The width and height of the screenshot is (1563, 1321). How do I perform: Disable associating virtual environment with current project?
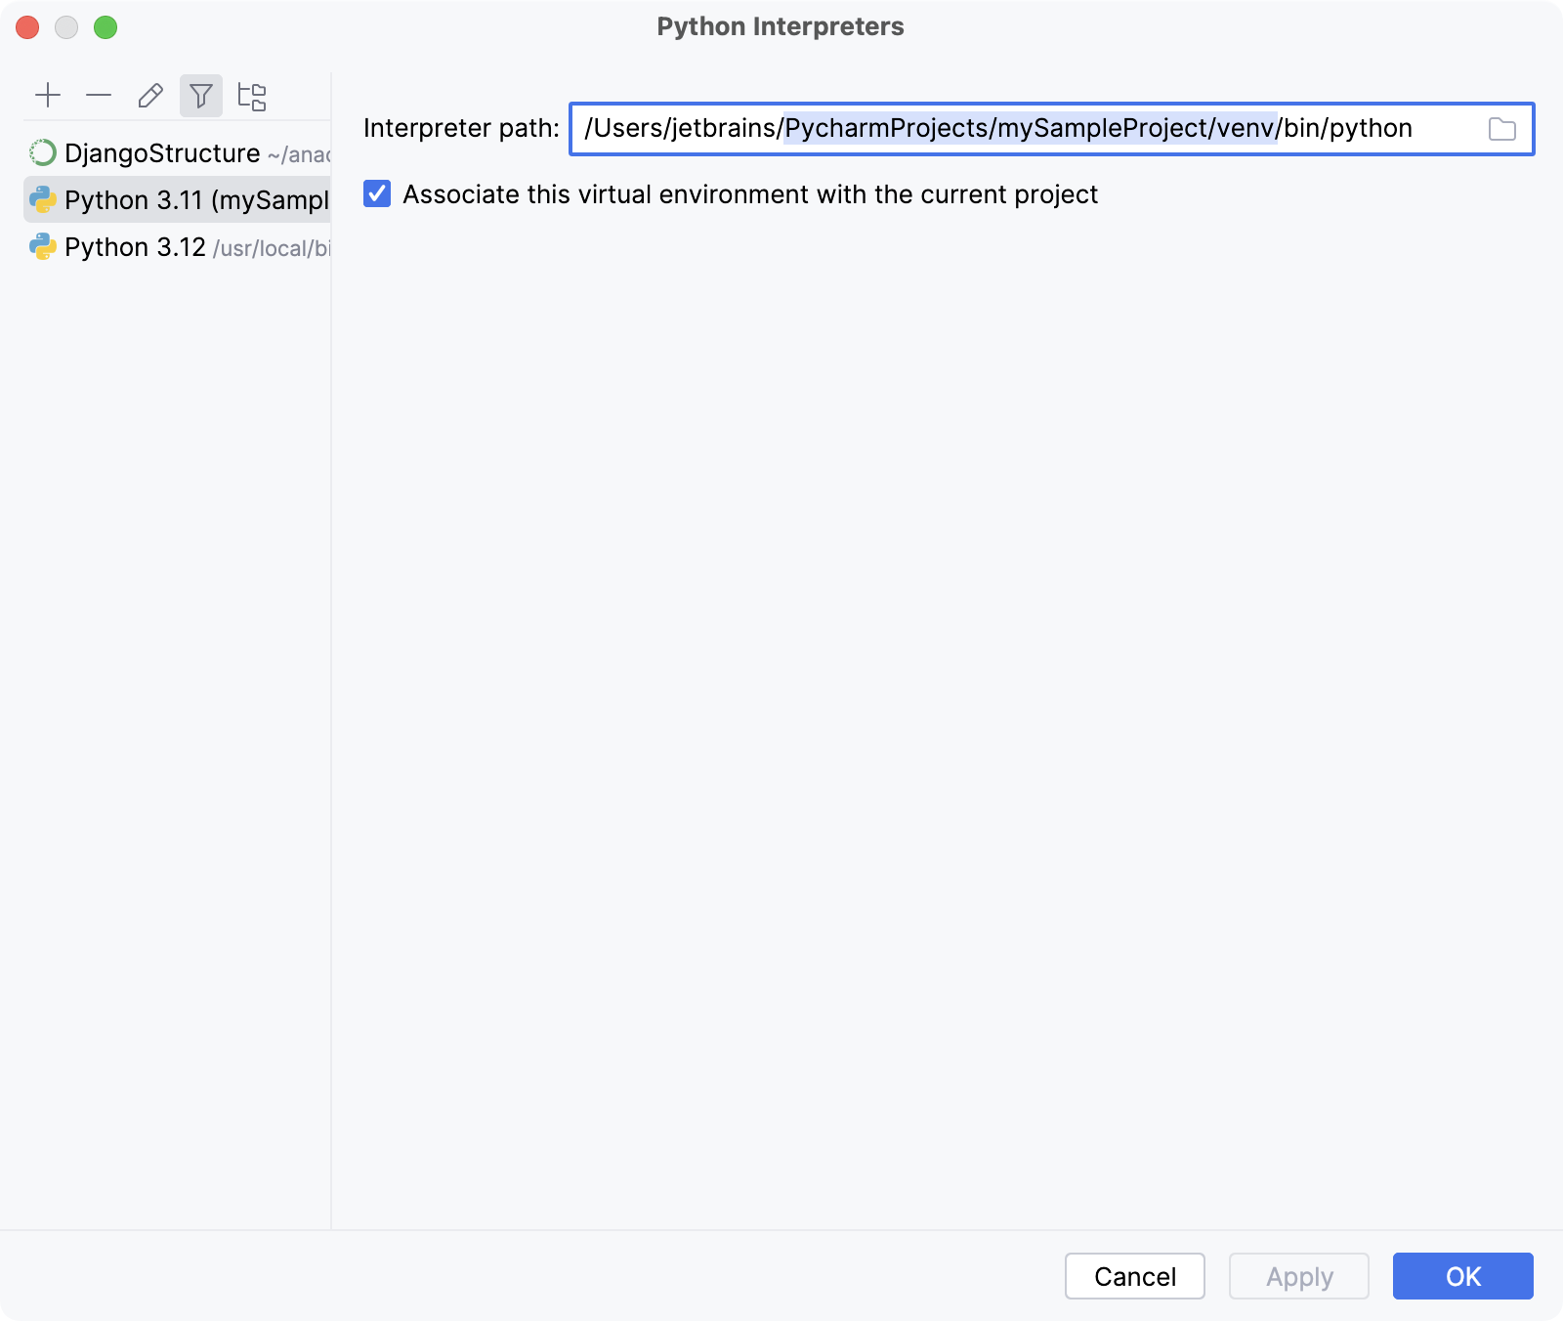376,194
